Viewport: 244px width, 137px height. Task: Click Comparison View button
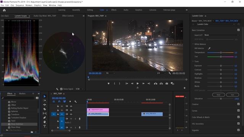tap(172, 84)
